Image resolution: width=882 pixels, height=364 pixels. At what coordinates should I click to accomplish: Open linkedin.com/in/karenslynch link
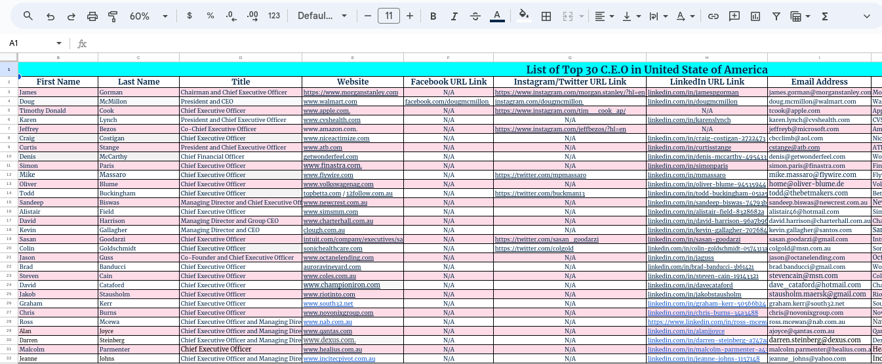[x=688, y=120]
